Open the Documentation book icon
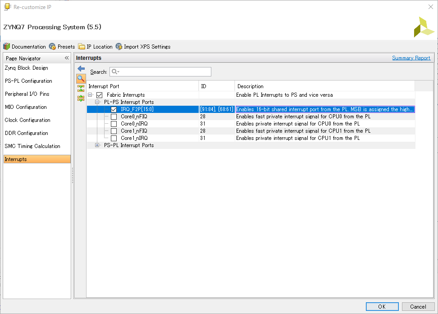This screenshot has height=314, width=438. point(6,47)
